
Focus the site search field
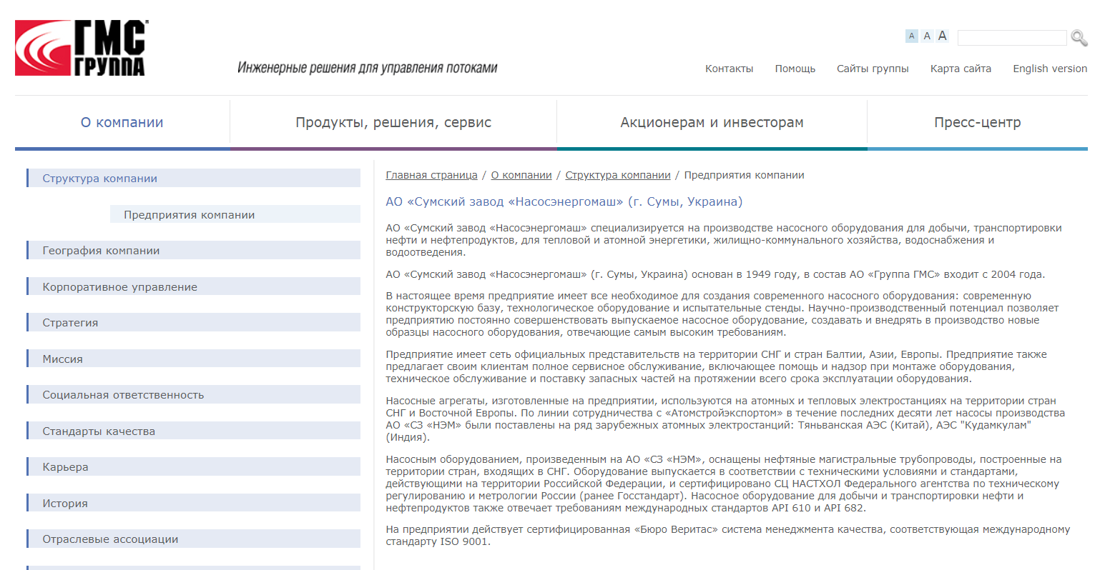tap(1012, 38)
